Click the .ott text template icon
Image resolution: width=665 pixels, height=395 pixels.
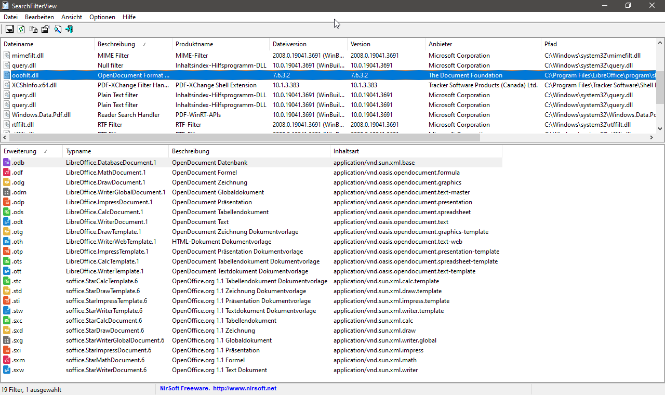[7, 271]
